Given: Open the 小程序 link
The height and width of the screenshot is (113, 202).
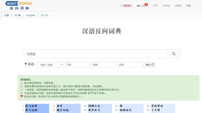Looking at the screenshot, I should [178, 6].
